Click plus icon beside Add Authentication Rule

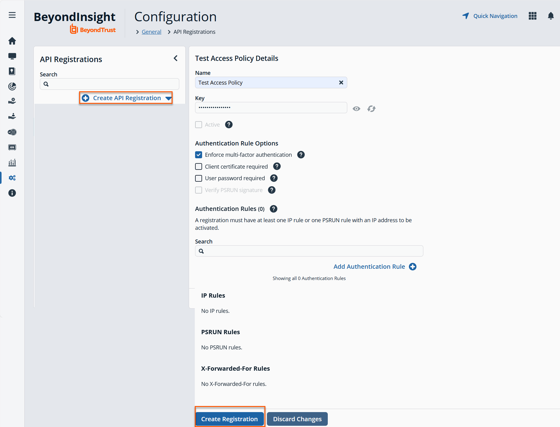[x=413, y=267]
